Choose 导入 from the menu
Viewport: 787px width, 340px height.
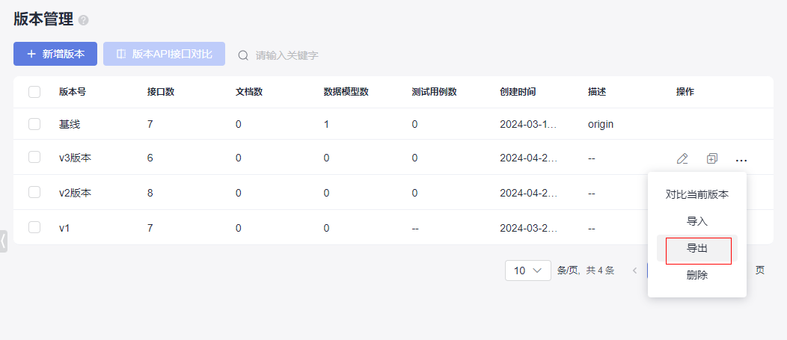[696, 221]
